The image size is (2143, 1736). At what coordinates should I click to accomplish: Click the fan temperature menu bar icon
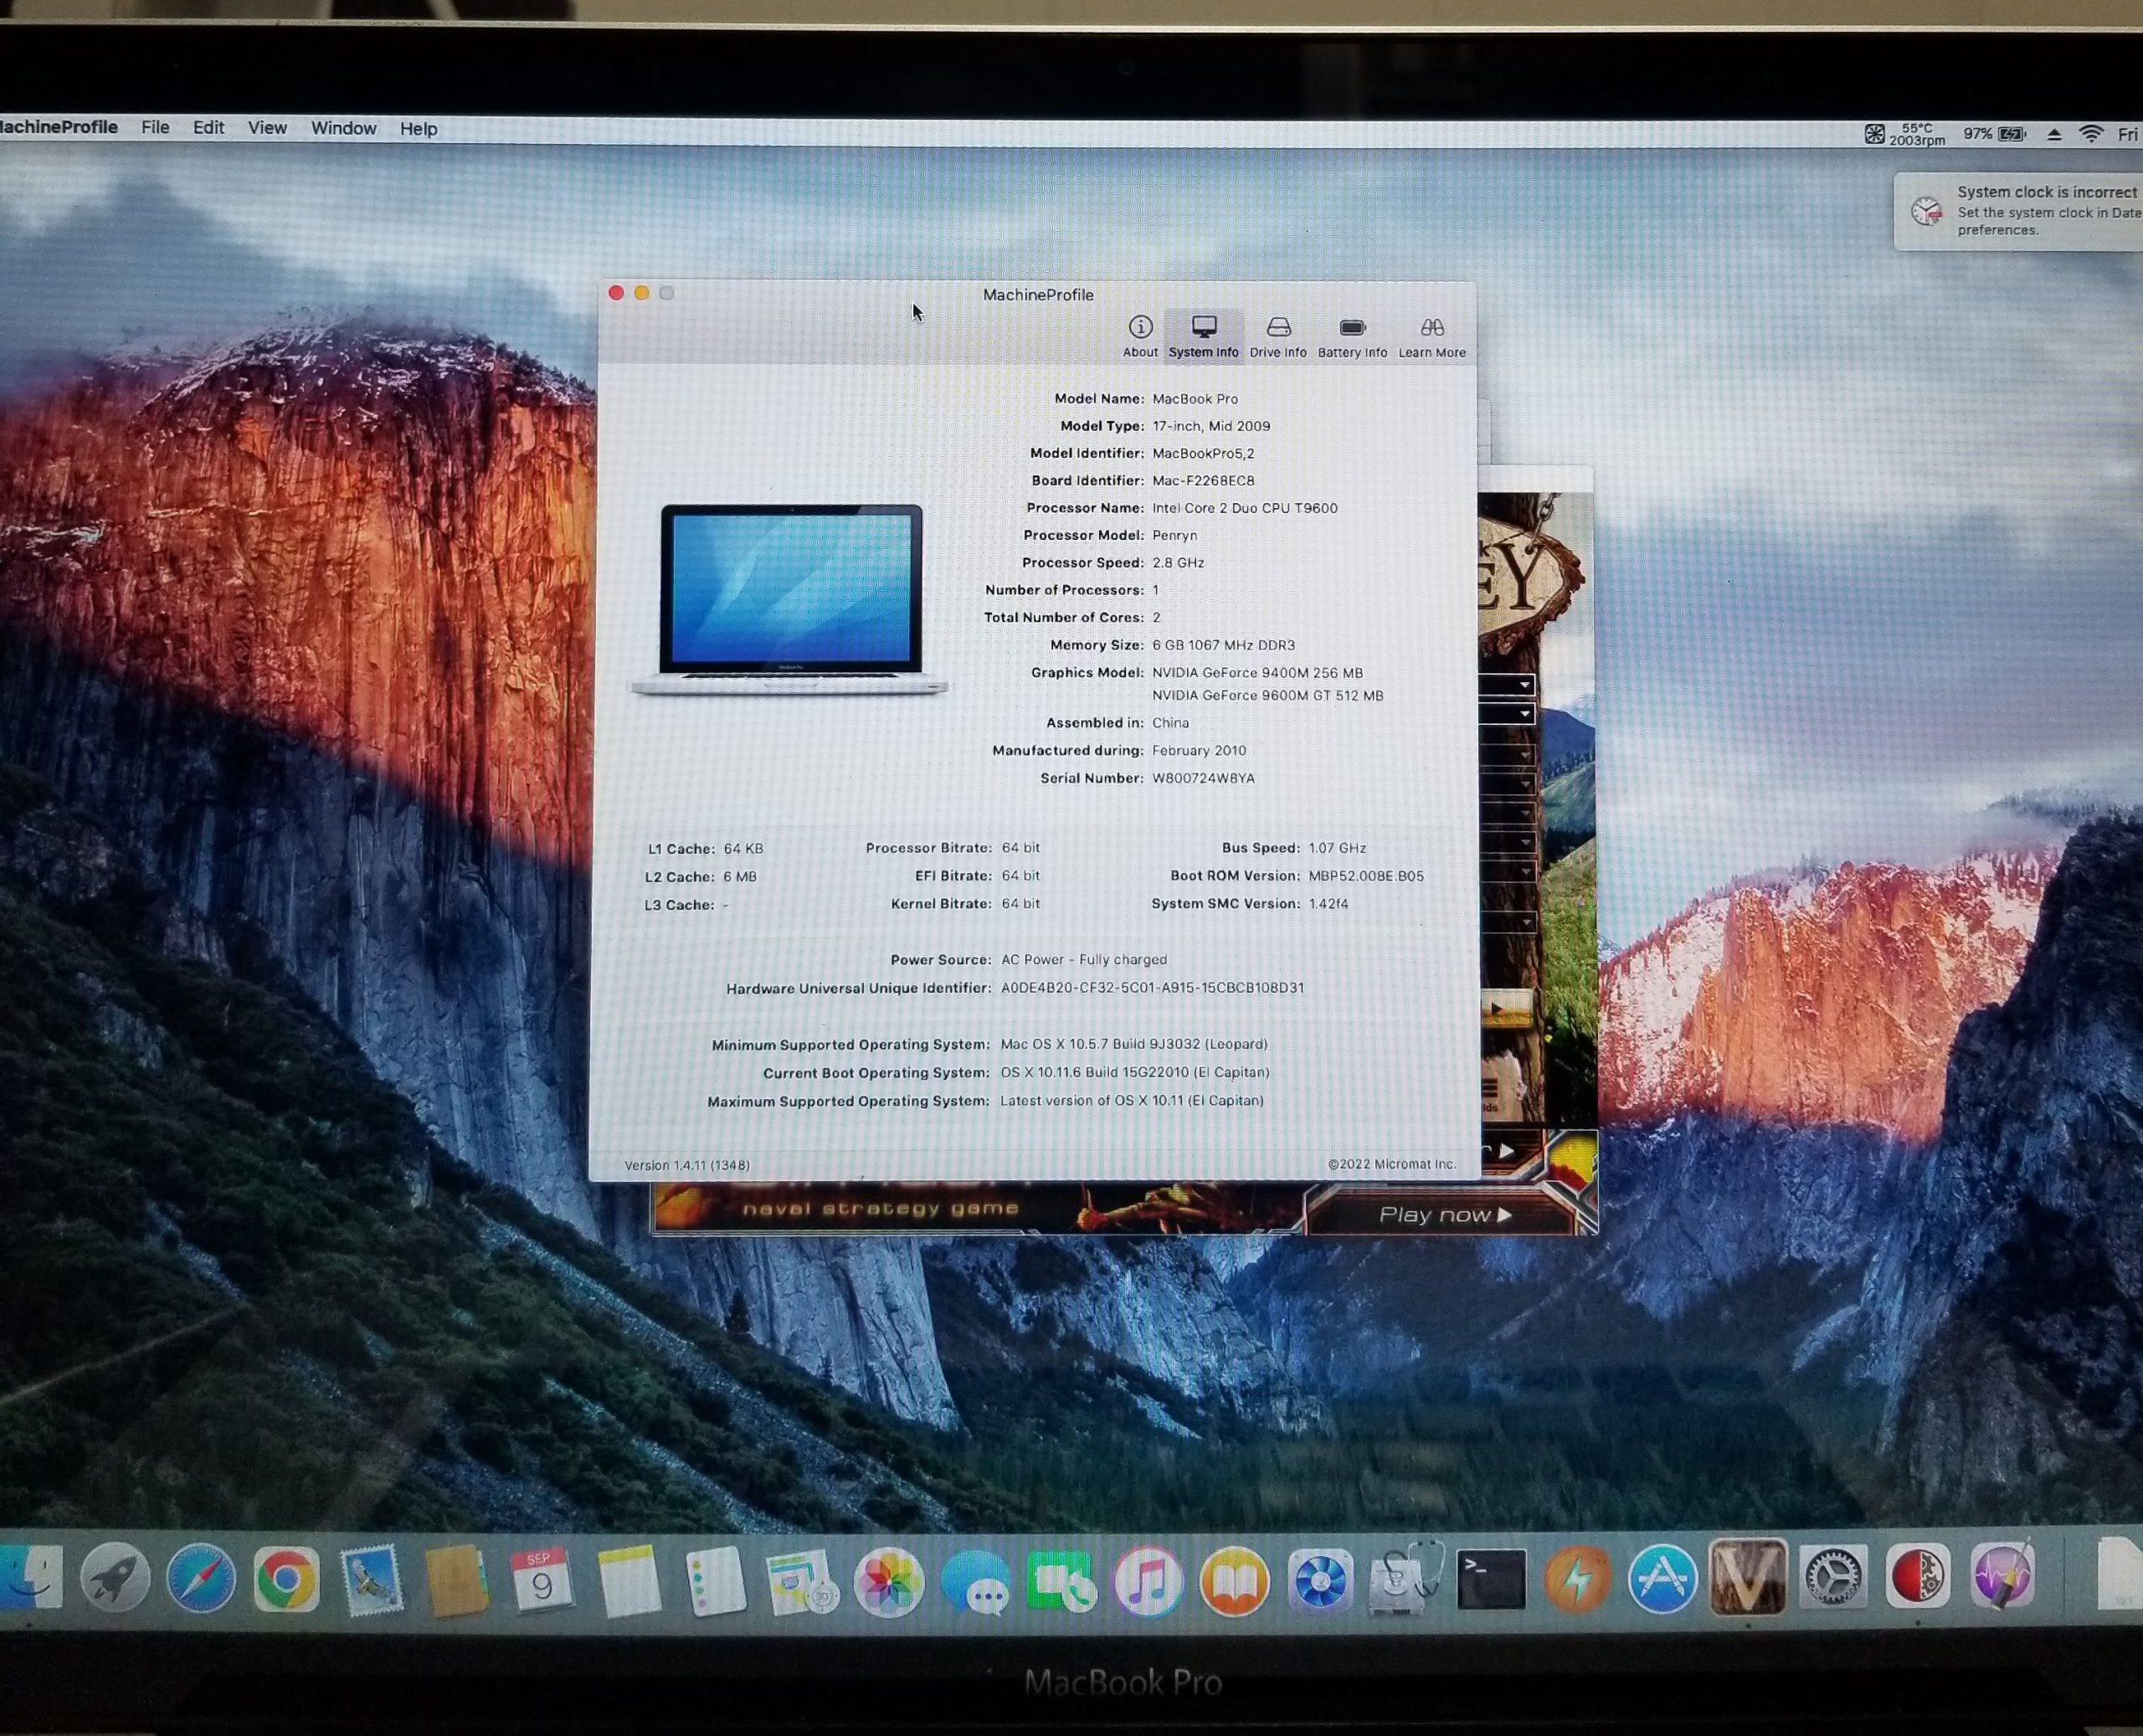[1874, 134]
